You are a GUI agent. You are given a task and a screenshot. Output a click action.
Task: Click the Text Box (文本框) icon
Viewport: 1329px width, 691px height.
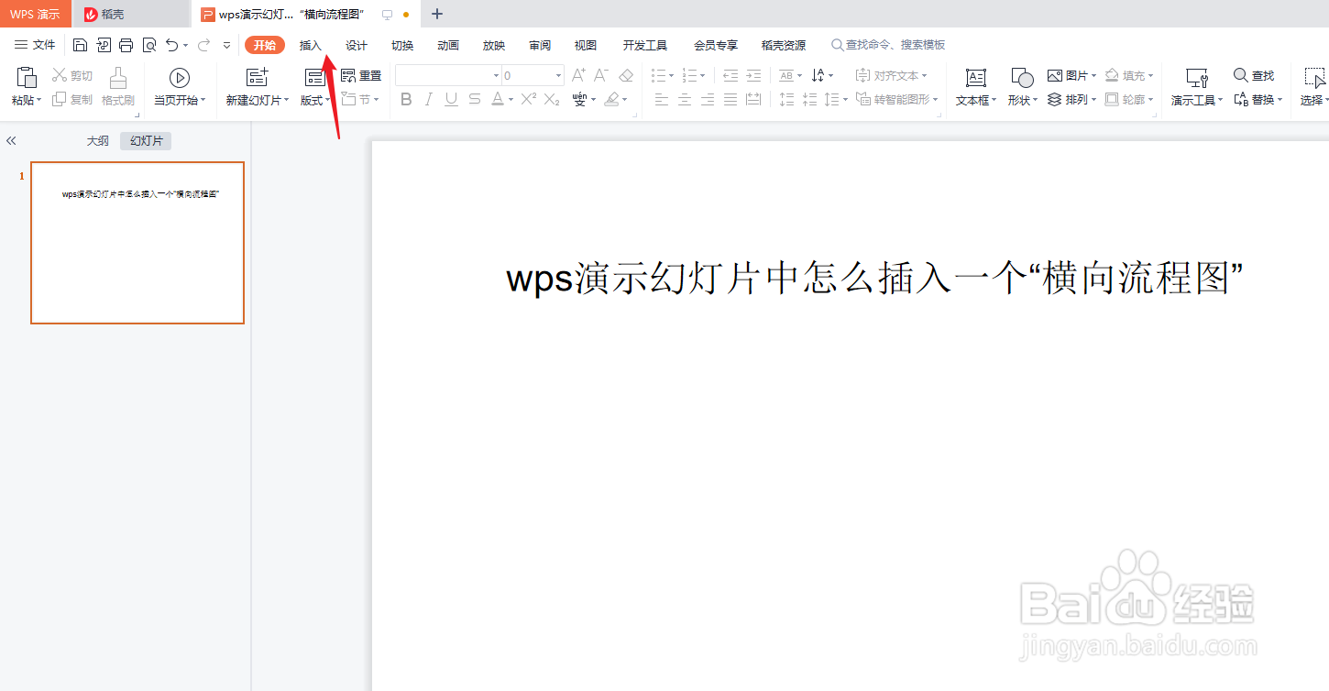(976, 78)
